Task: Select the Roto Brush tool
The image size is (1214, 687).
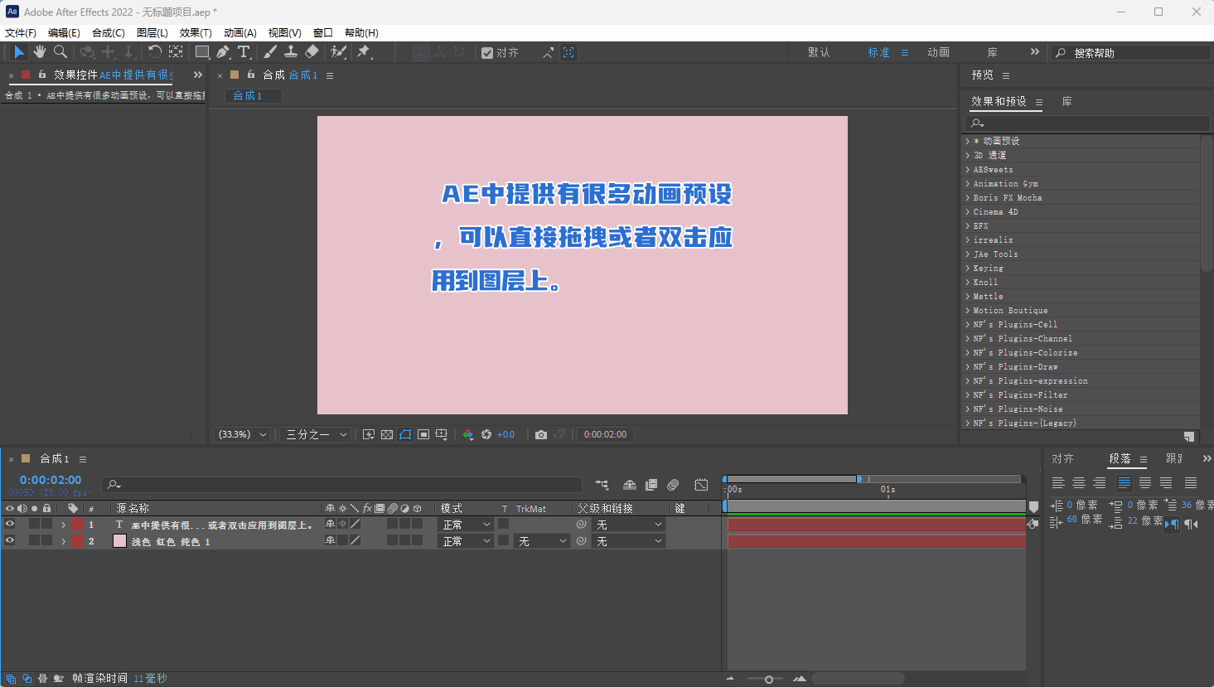Action: [x=337, y=52]
